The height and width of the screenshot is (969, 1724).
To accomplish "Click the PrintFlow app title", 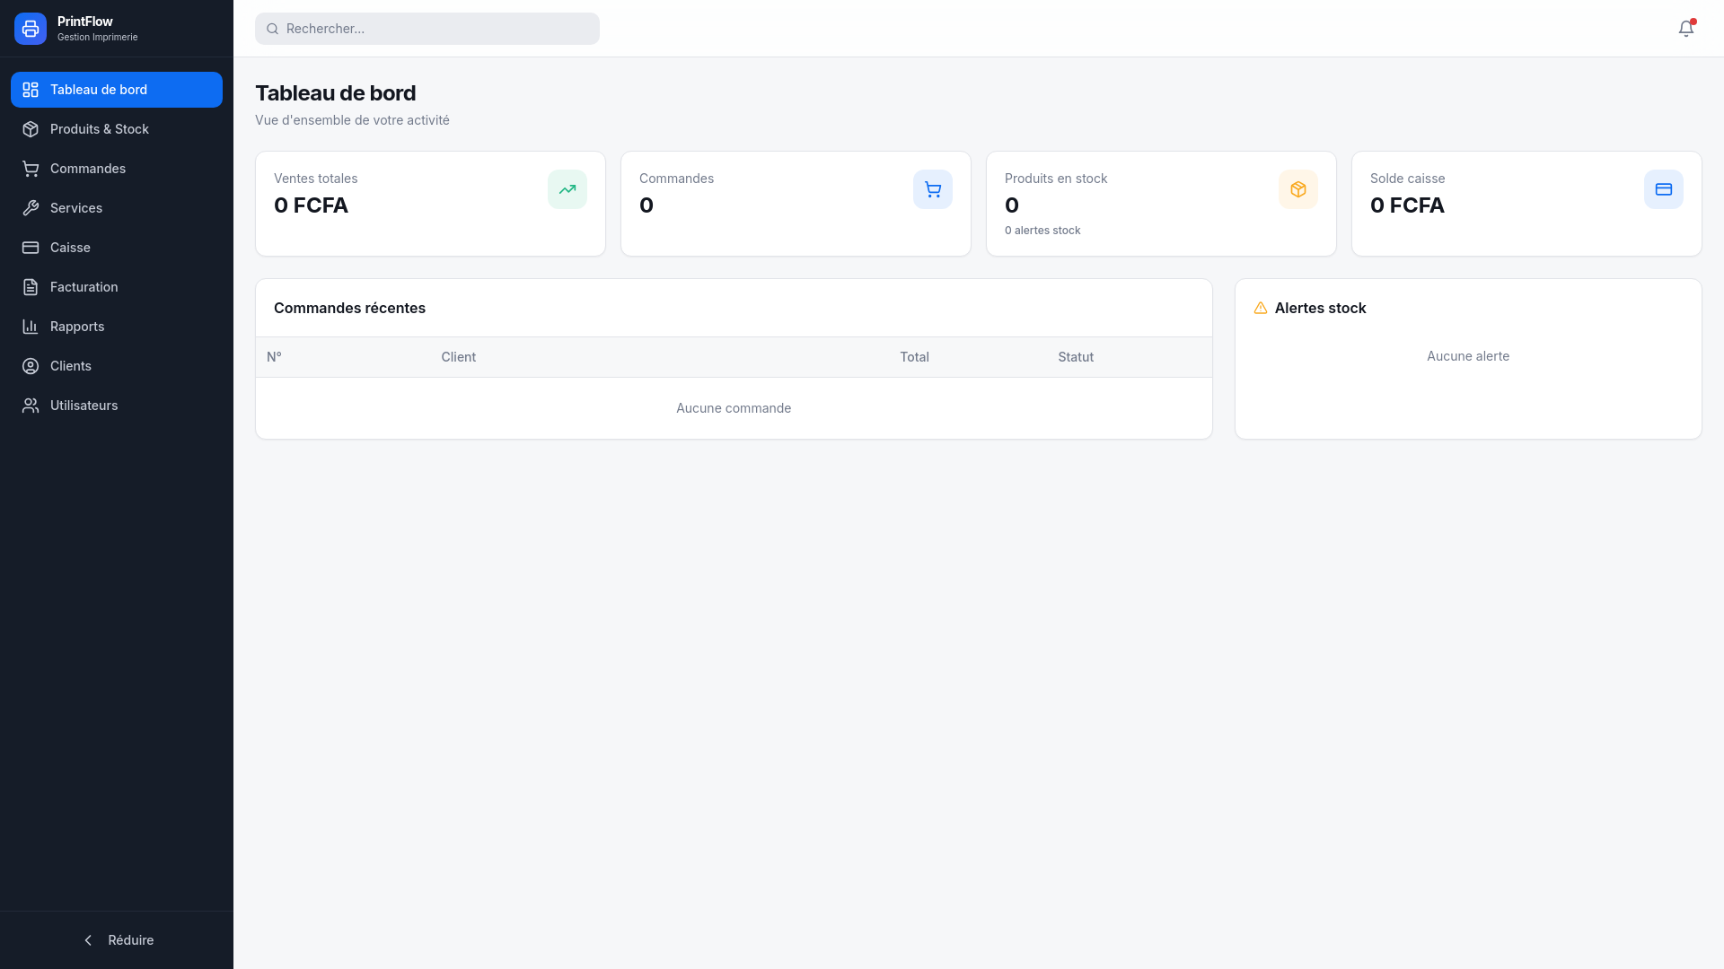I will [85, 22].
